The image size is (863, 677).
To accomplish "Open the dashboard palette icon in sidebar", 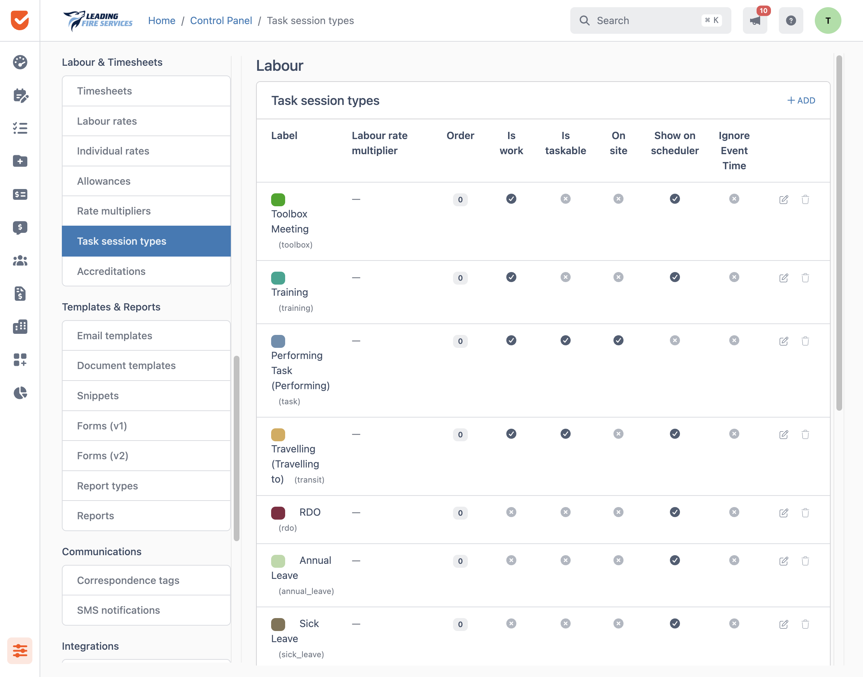I will tap(20, 62).
